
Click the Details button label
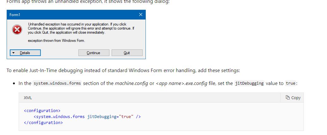(x=25, y=53)
